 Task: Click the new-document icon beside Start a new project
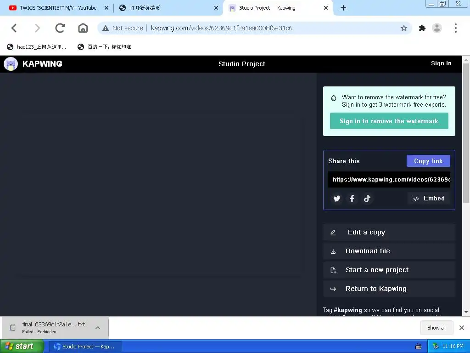click(333, 270)
